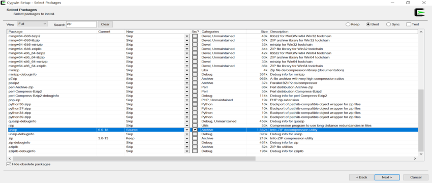Sort by the Package column header
This screenshot has height=183, width=432.
coord(52,32)
